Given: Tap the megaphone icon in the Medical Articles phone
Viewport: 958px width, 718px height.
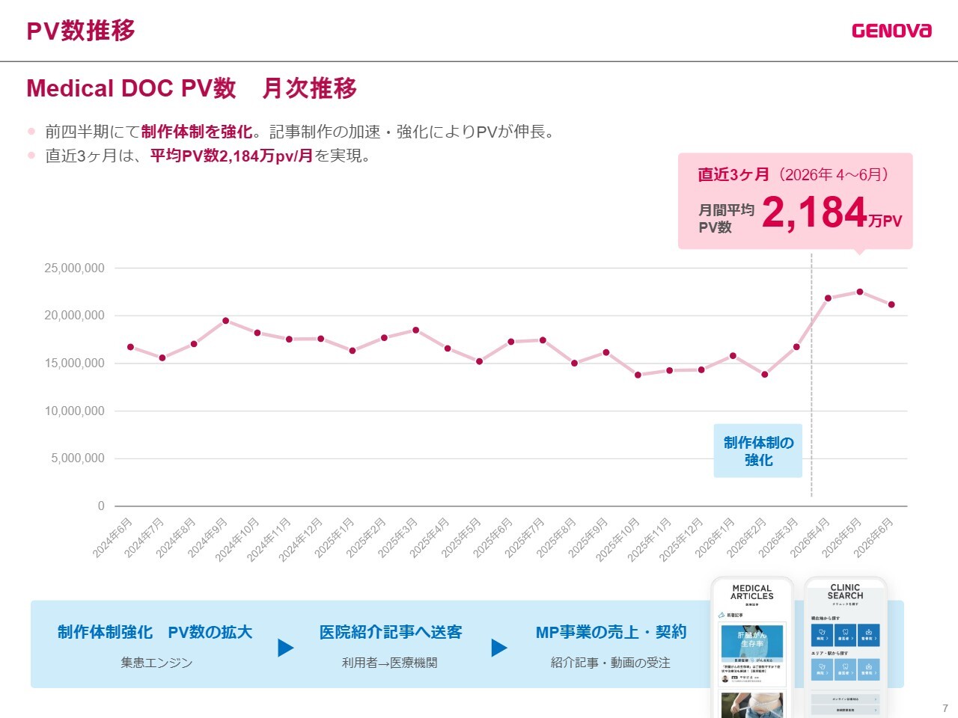Looking at the screenshot, I should [721, 615].
